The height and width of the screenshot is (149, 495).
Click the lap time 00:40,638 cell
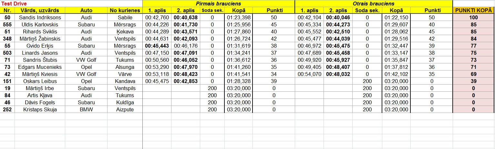pyautogui.click(x=186, y=17)
